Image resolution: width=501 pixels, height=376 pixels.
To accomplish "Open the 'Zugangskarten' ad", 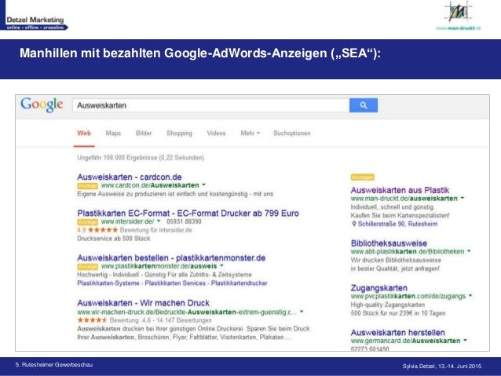I will pos(379,288).
